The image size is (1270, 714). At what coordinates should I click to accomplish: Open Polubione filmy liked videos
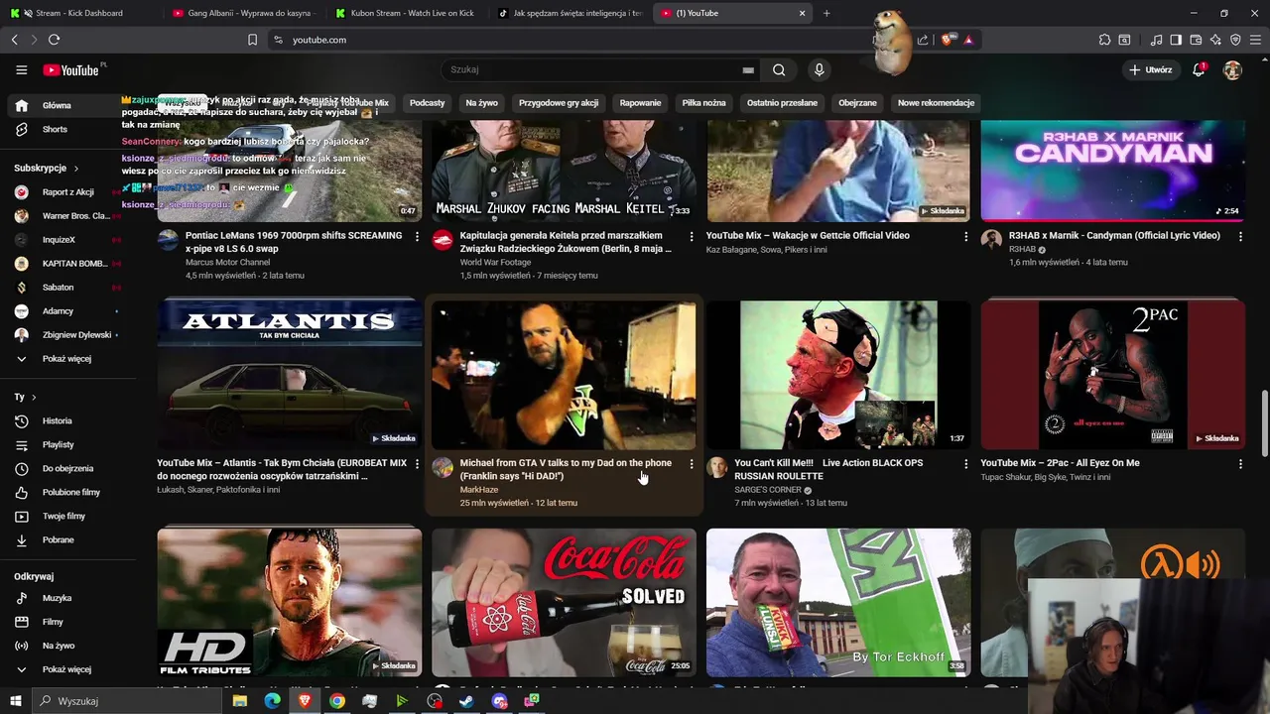pyautogui.click(x=68, y=492)
